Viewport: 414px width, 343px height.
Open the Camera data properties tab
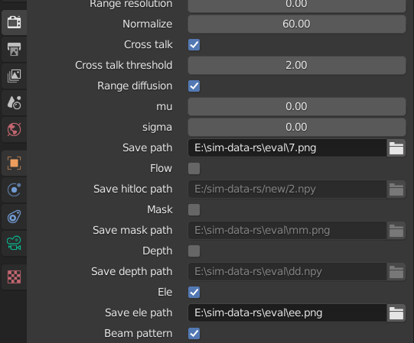pyautogui.click(x=14, y=244)
